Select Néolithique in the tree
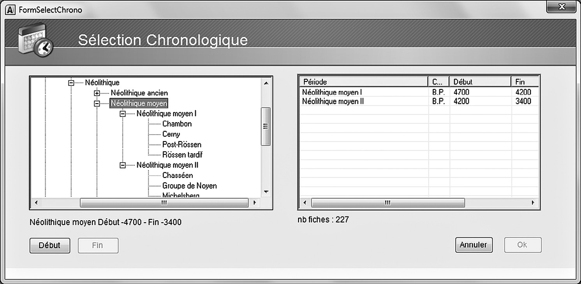Screen dimensions: 581x284 point(102,82)
